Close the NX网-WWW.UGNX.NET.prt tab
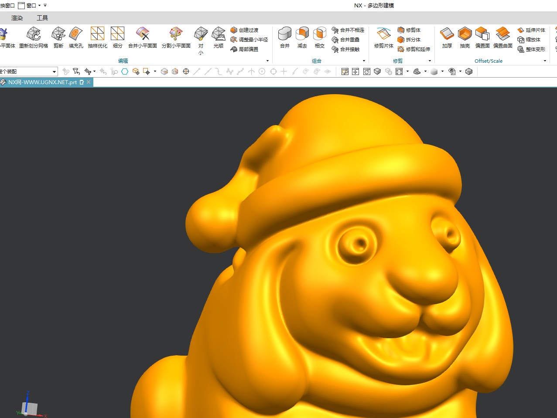The width and height of the screenshot is (557, 418). pos(89,82)
